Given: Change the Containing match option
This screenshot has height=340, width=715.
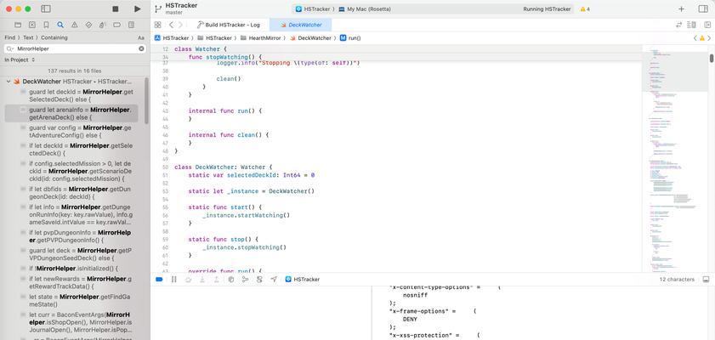Looking at the screenshot, I should [x=54, y=38].
